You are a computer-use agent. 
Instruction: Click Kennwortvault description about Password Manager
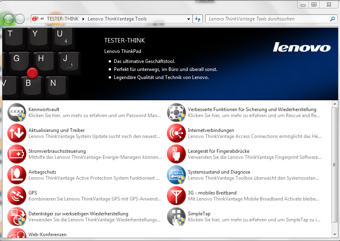[x=95, y=115]
